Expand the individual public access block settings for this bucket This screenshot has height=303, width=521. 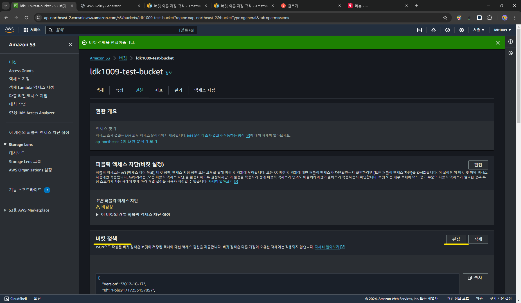pyautogui.click(x=133, y=215)
